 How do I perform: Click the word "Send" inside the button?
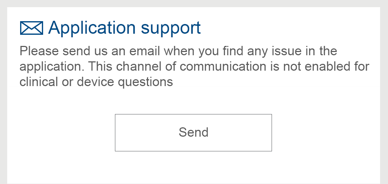[194, 132]
